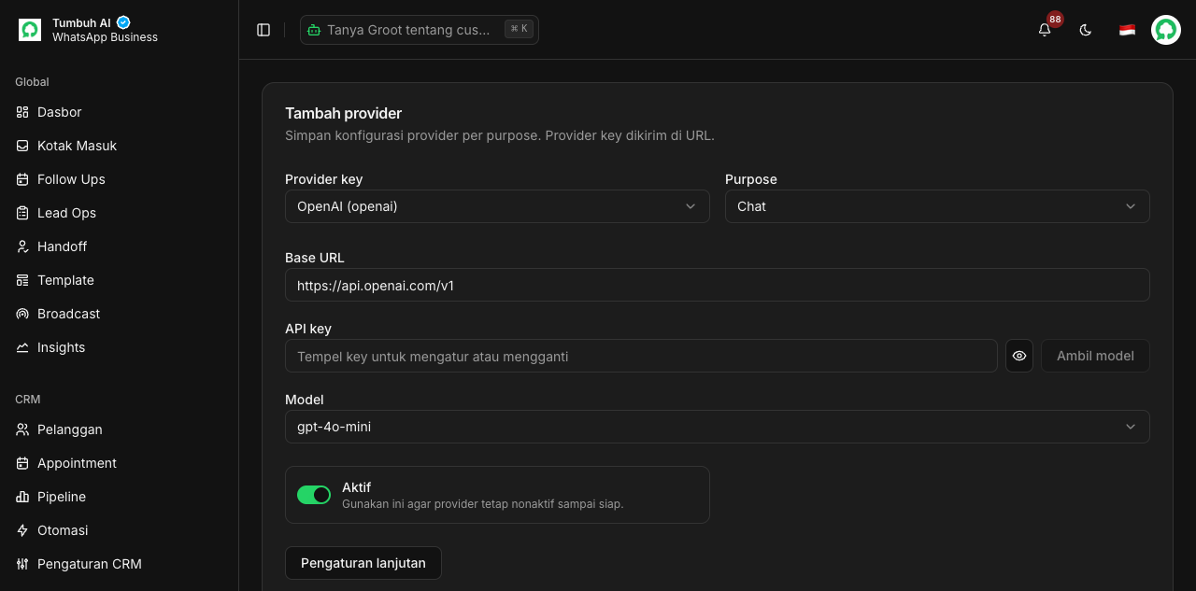Image resolution: width=1196 pixels, height=591 pixels.
Task: Open Follow Ups page
Action: [120, 179]
